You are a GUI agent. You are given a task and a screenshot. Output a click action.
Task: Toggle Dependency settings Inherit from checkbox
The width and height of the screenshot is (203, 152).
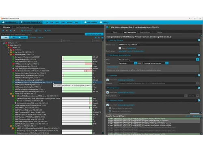(108, 105)
